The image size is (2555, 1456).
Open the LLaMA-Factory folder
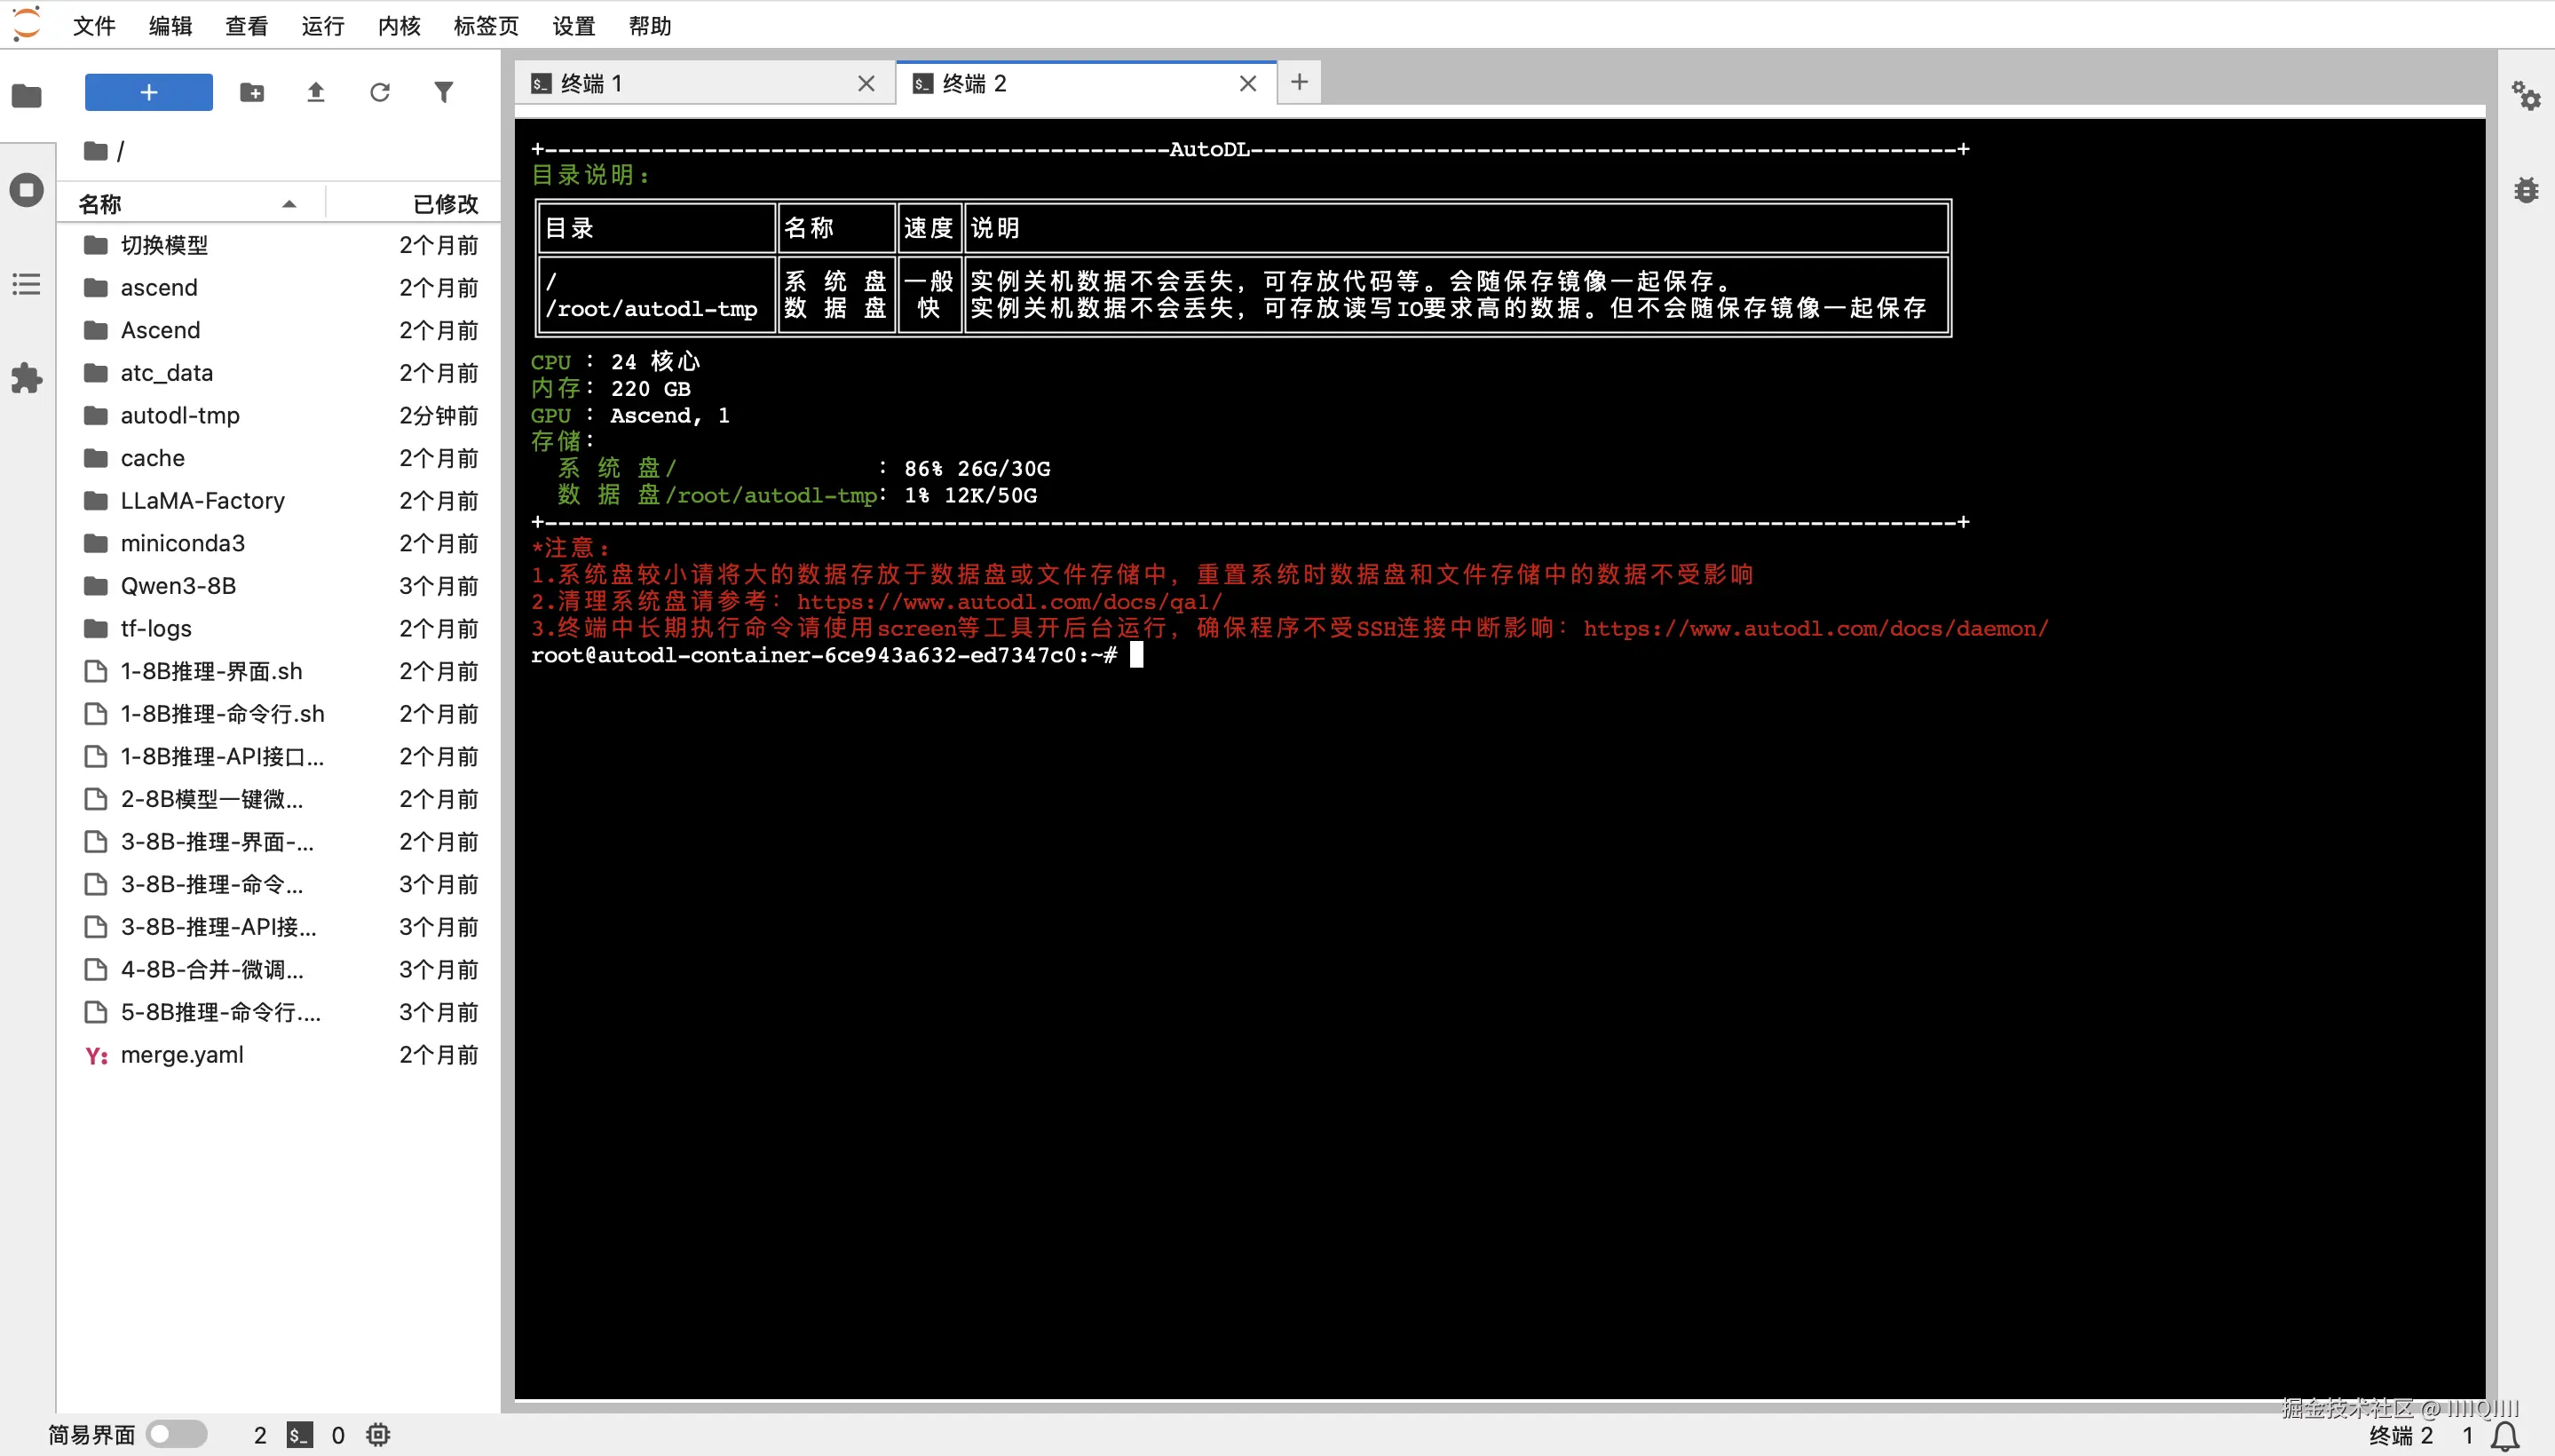[203, 500]
